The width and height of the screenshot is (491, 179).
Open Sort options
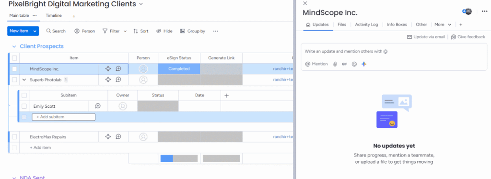141,31
